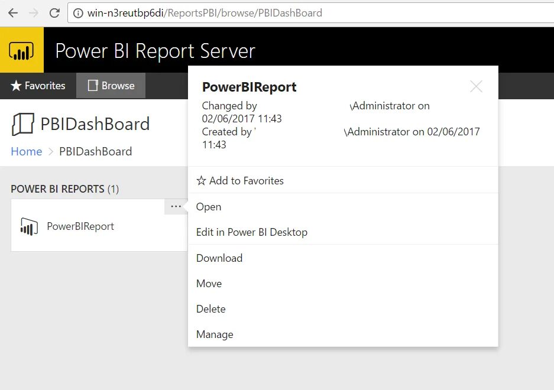Open the PowerBIReport tile
This screenshot has width=554, height=390.
[99, 225]
